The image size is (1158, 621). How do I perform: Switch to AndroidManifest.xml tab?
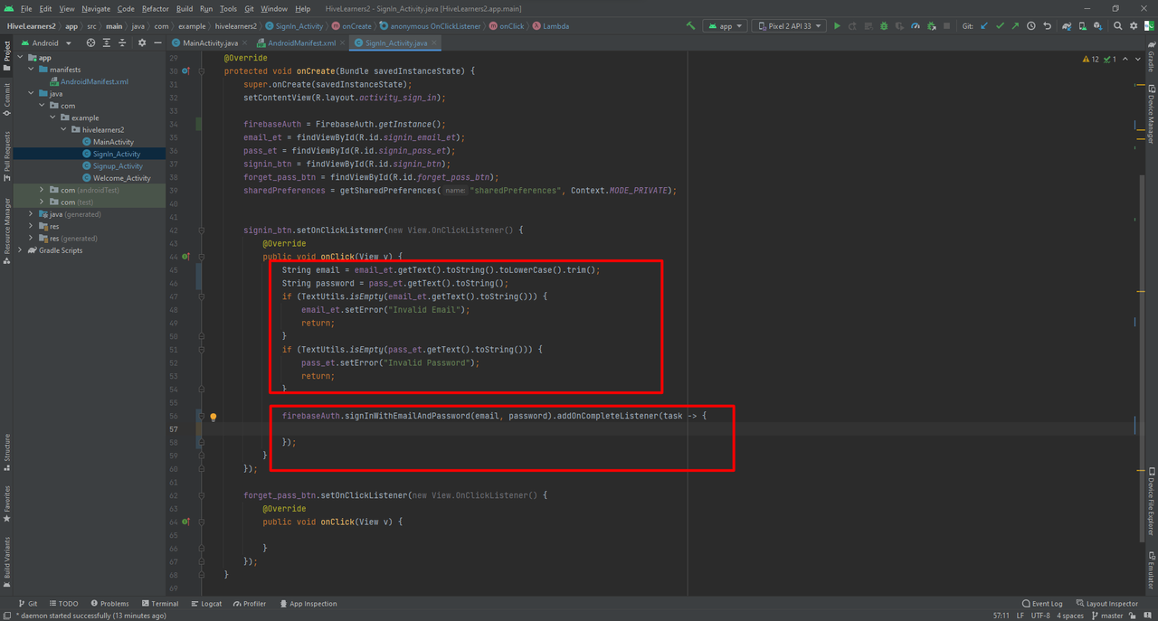(x=301, y=42)
